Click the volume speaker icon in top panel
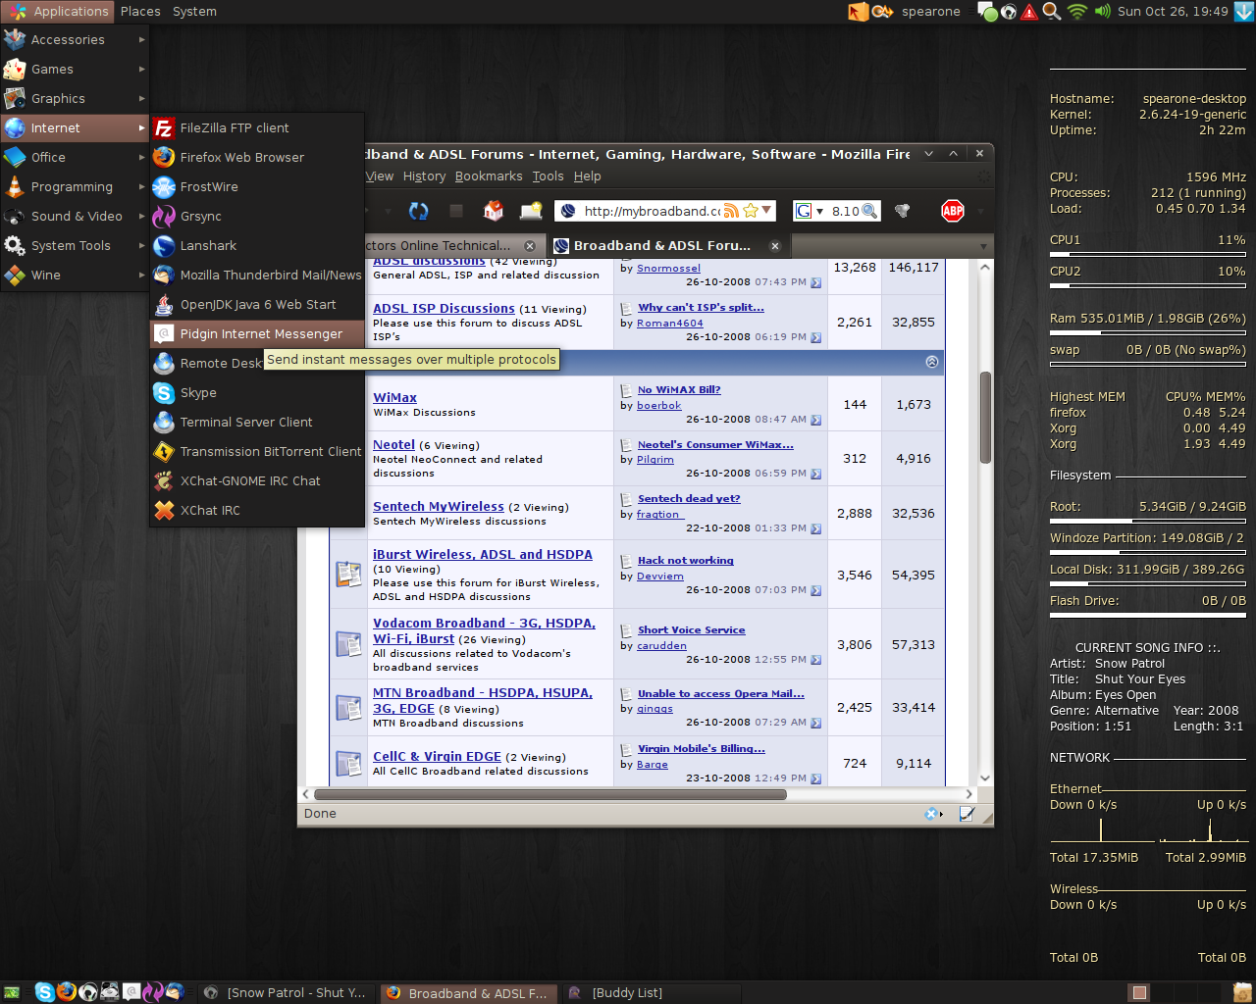 coord(1102,12)
